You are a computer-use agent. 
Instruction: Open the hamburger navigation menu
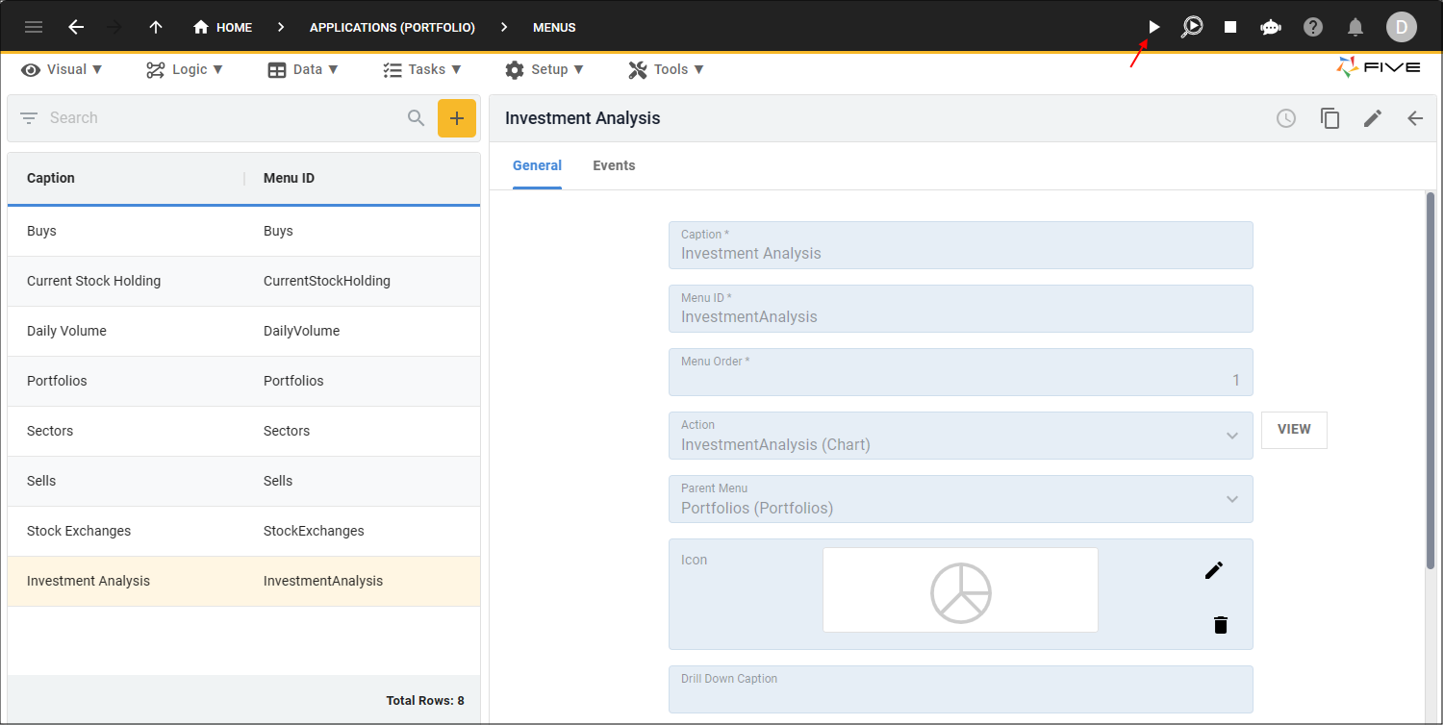click(x=34, y=27)
